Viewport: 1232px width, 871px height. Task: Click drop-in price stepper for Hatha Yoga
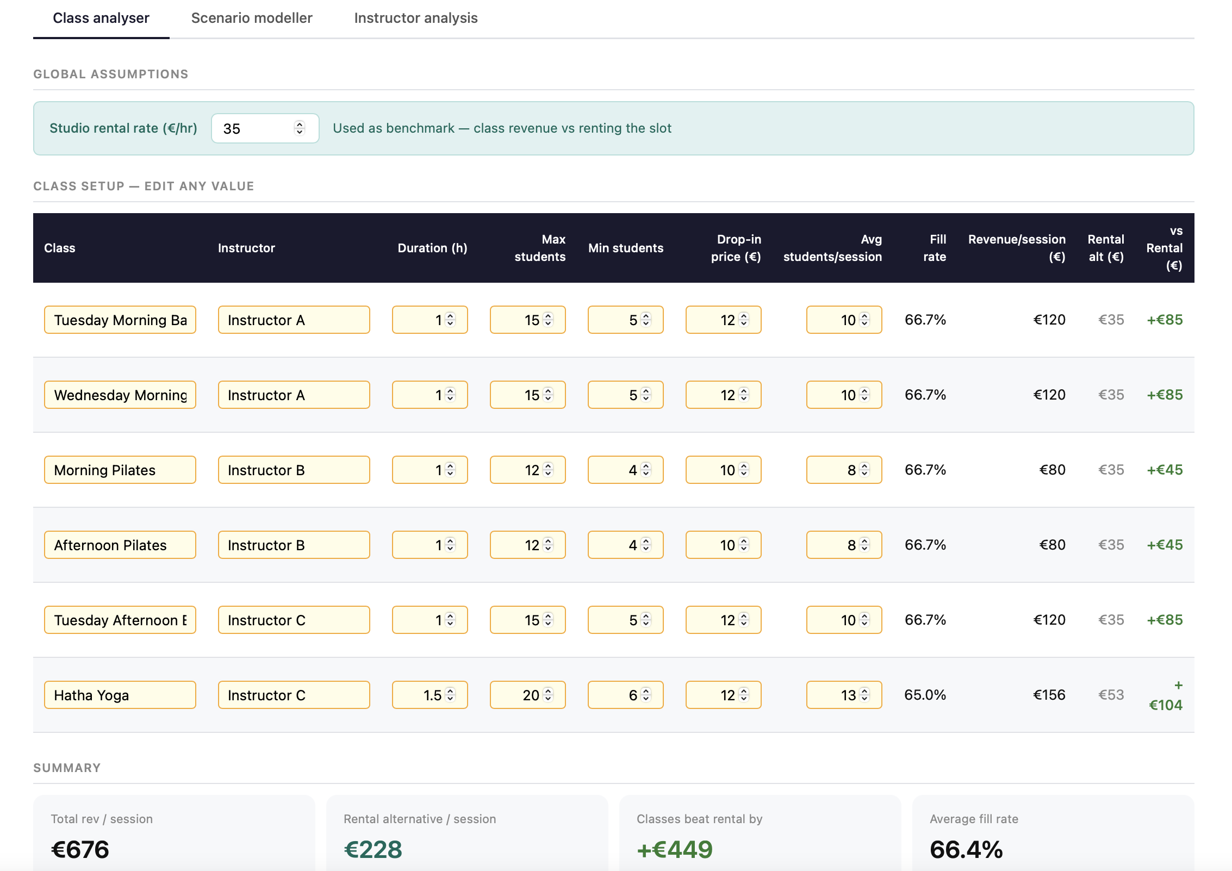coord(744,695)
